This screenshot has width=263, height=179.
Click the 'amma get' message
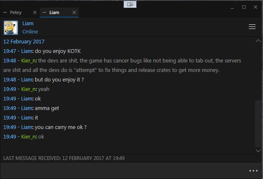pyautogui.click(x=47, y=108)
